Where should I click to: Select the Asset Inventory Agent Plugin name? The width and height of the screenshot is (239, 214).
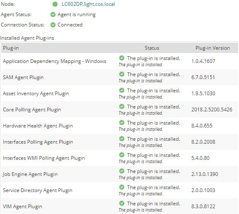pos(36,94)
